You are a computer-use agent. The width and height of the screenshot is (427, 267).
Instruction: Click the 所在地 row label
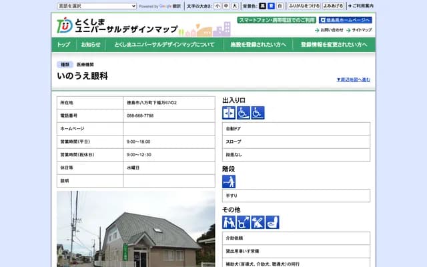pyautogui.click(x=67, y=103)
